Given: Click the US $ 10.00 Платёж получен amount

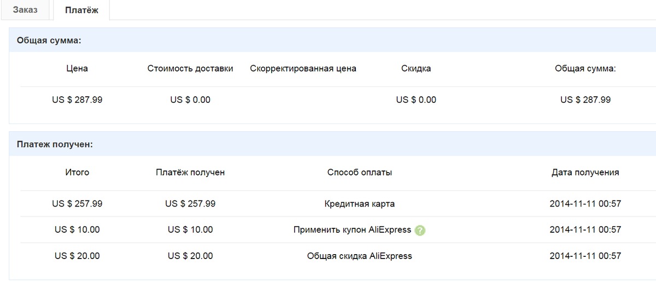Looking at the screenshot, I should (x=190, y=230).
